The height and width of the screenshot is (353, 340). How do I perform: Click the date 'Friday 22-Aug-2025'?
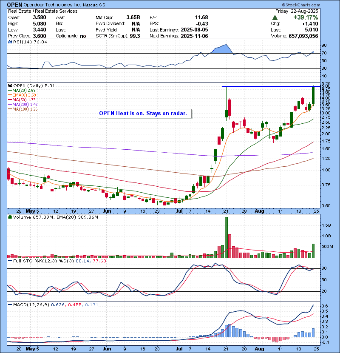297,11
